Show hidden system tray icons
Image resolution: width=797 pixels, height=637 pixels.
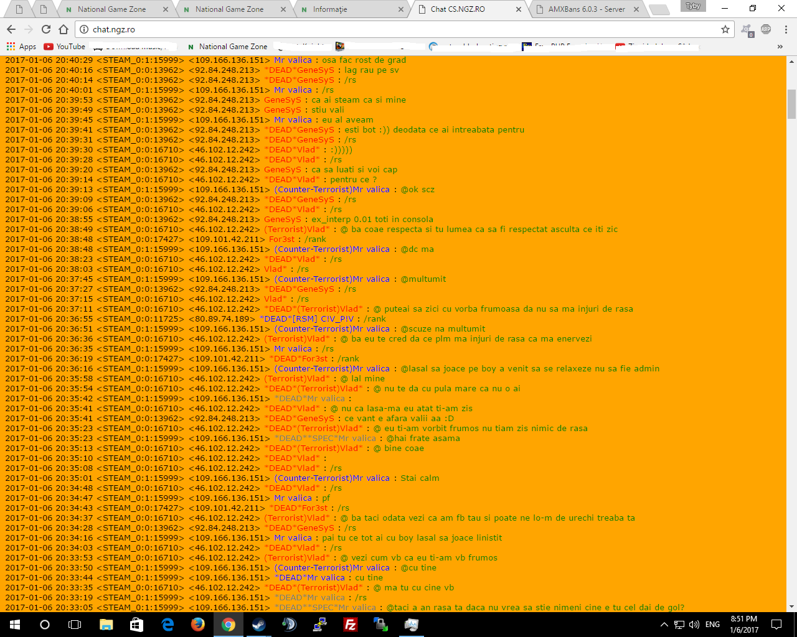(664, 625)
